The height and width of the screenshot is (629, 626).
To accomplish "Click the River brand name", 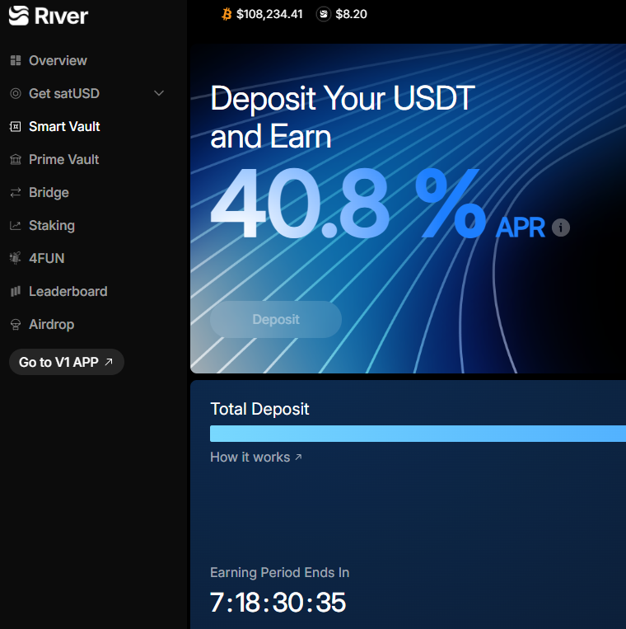I will [x=61, y=16].
